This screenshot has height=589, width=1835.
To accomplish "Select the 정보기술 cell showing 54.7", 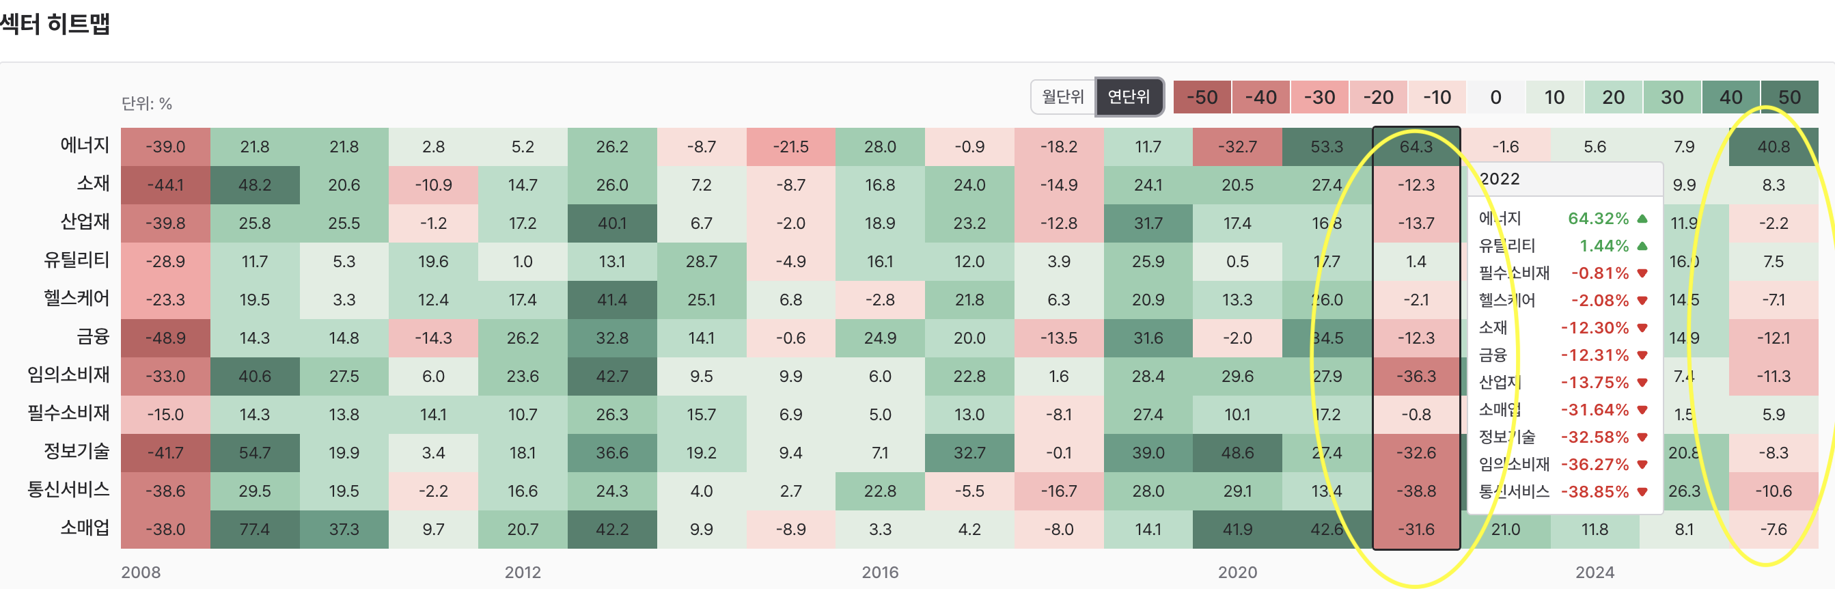I will tap(254, 453).
